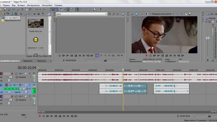The width and height of the screenshot is (217, 122).
Task: Open the Вид menu
Action: point(14,5)
